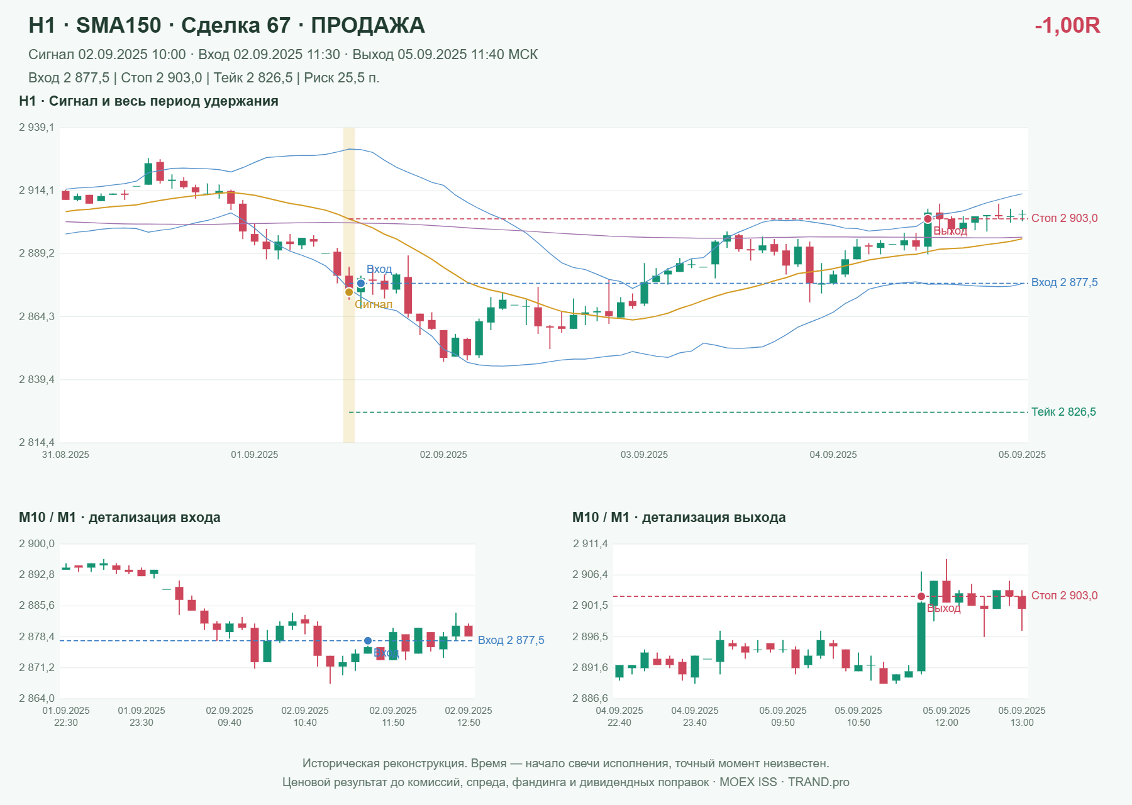
Task: Select the 'Вход 2 877,5' label on H1 chart
Action: pos(1065,282)
